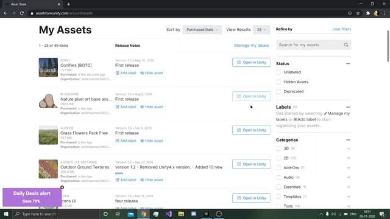390x219 pixels.
Task: Click clear filters link
Action: click(x=341, y=29)
